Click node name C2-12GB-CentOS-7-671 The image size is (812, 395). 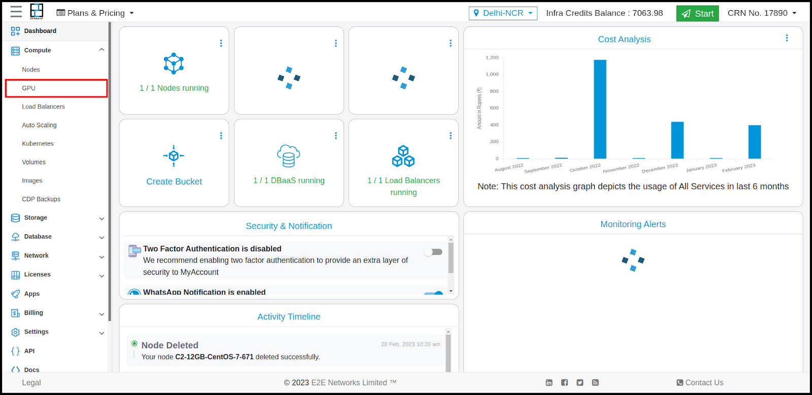point(214,357)
